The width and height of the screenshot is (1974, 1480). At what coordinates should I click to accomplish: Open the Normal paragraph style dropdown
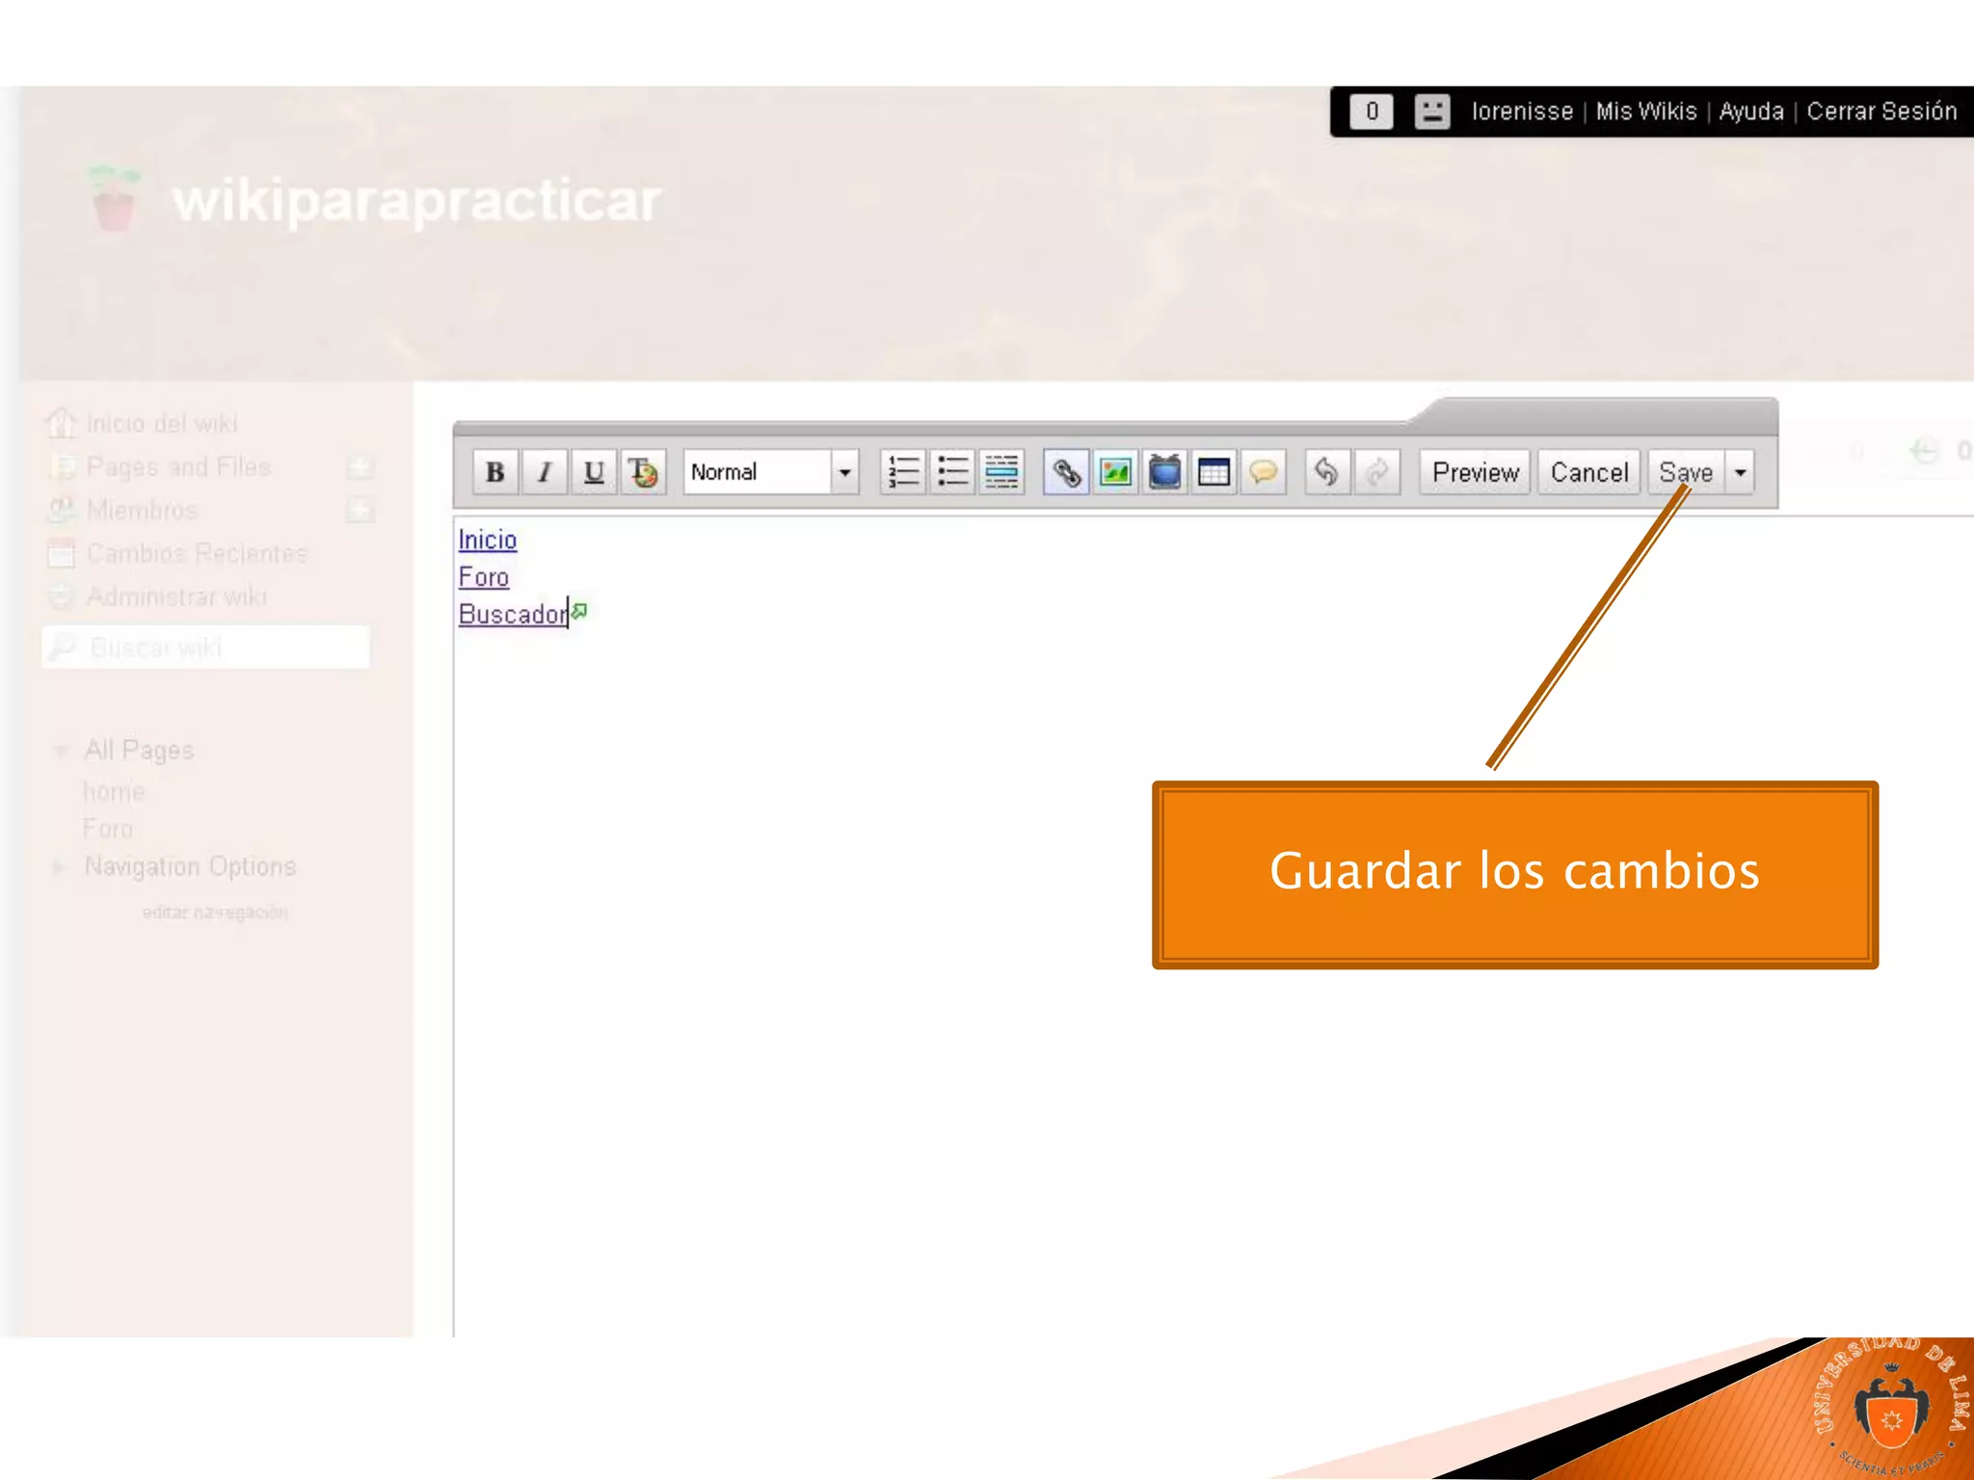[771, 472]
